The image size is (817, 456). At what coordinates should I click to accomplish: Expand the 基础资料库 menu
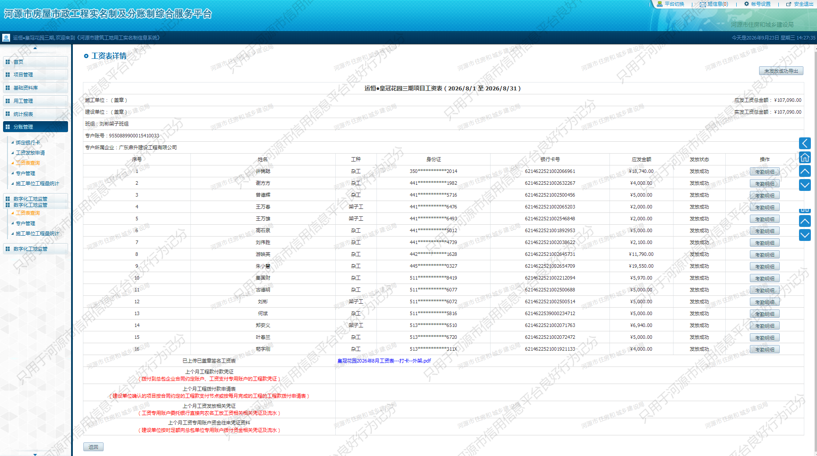point(36,88)
